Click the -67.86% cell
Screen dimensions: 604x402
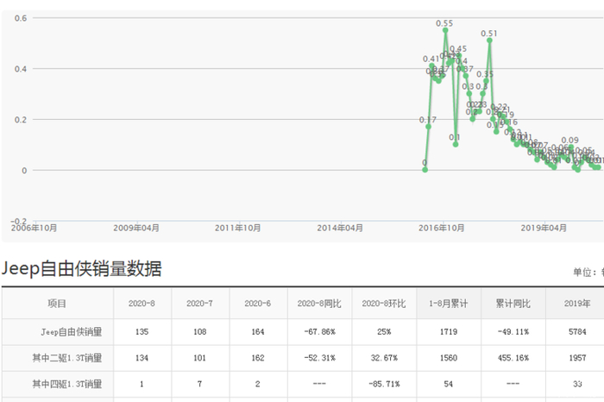coord(319,332)
